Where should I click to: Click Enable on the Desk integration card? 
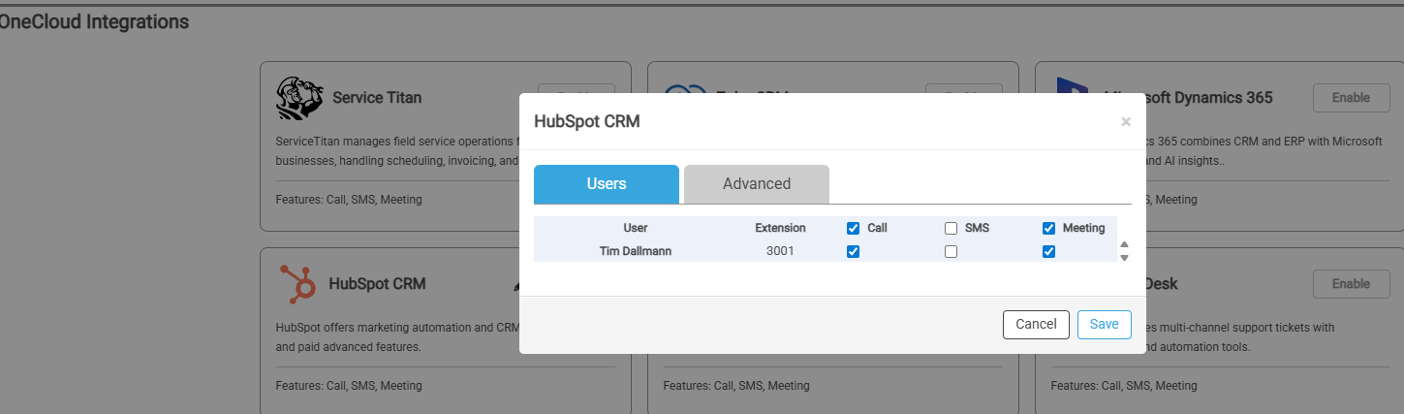pyautogui.click(x=1350, y=284)
